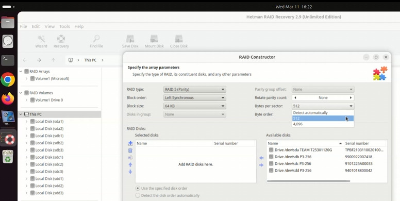This screenshot has width=400, height=201.
Task: Choose 4,096 bytes per sector
Action: click(323, 124)
